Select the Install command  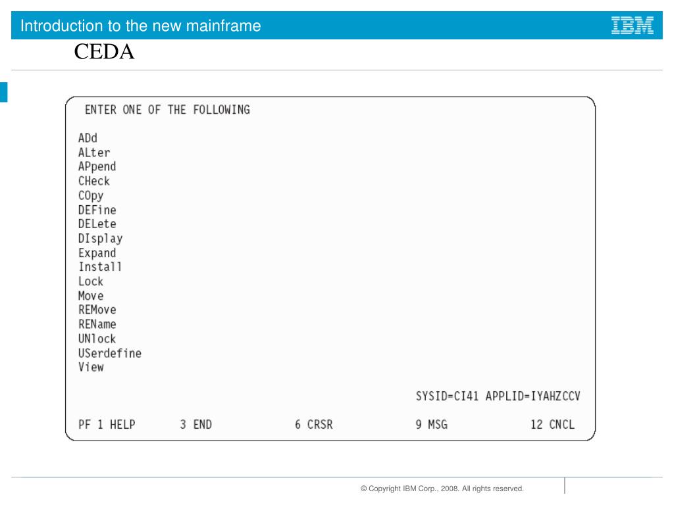click(x=100, y=267)
